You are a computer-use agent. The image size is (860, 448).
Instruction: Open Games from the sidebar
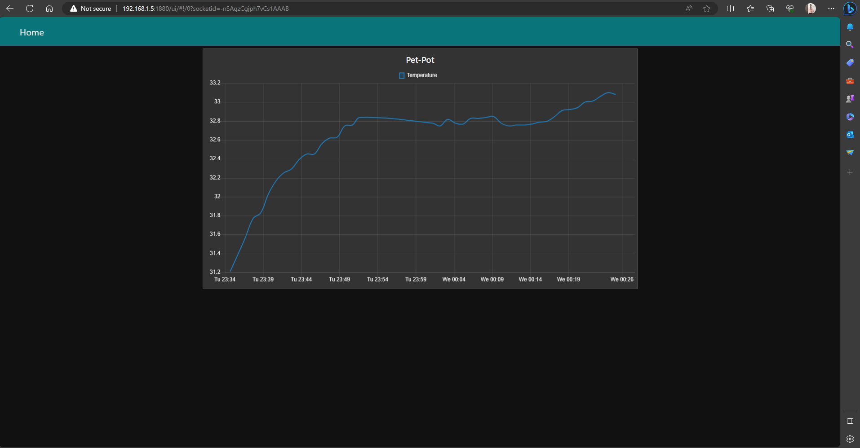coord(851,98)
